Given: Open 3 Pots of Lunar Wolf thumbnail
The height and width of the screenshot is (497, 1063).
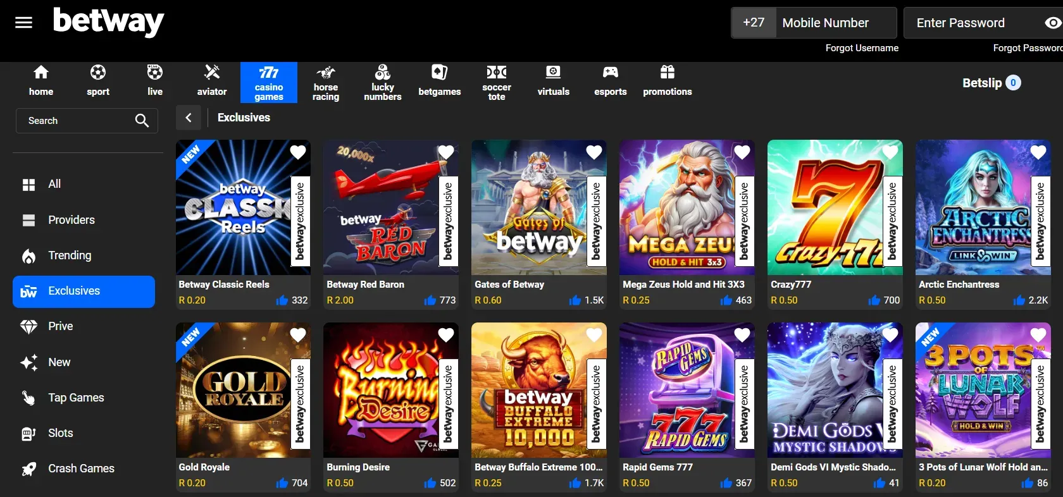Looking at the screenshot, I should (x=983, y=390).
